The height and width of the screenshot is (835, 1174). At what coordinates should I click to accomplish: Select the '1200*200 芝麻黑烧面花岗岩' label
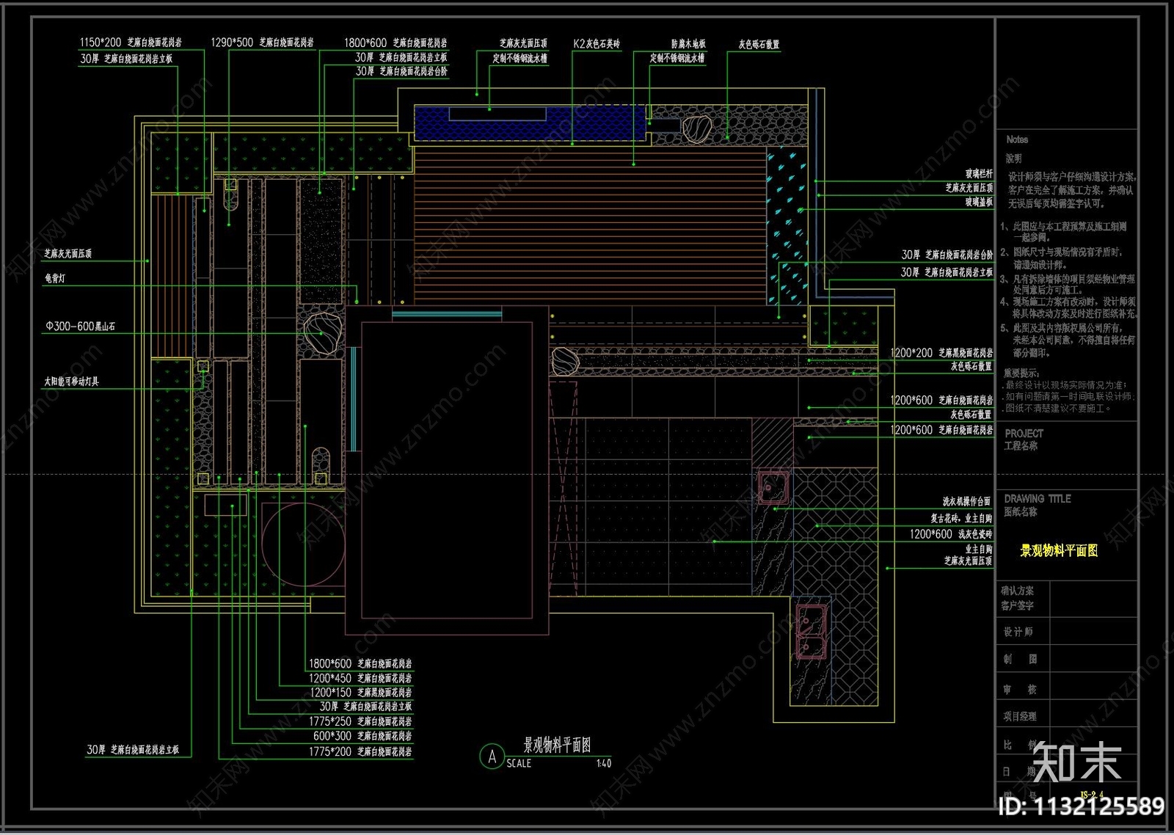click(x=941, y=353)
